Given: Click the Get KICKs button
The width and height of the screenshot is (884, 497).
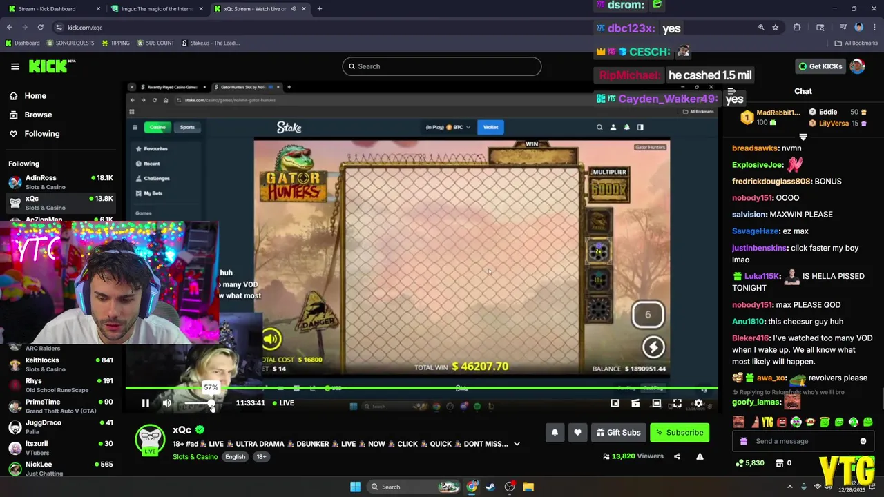Looking at the screenshot, I should [x=820, y=66].
